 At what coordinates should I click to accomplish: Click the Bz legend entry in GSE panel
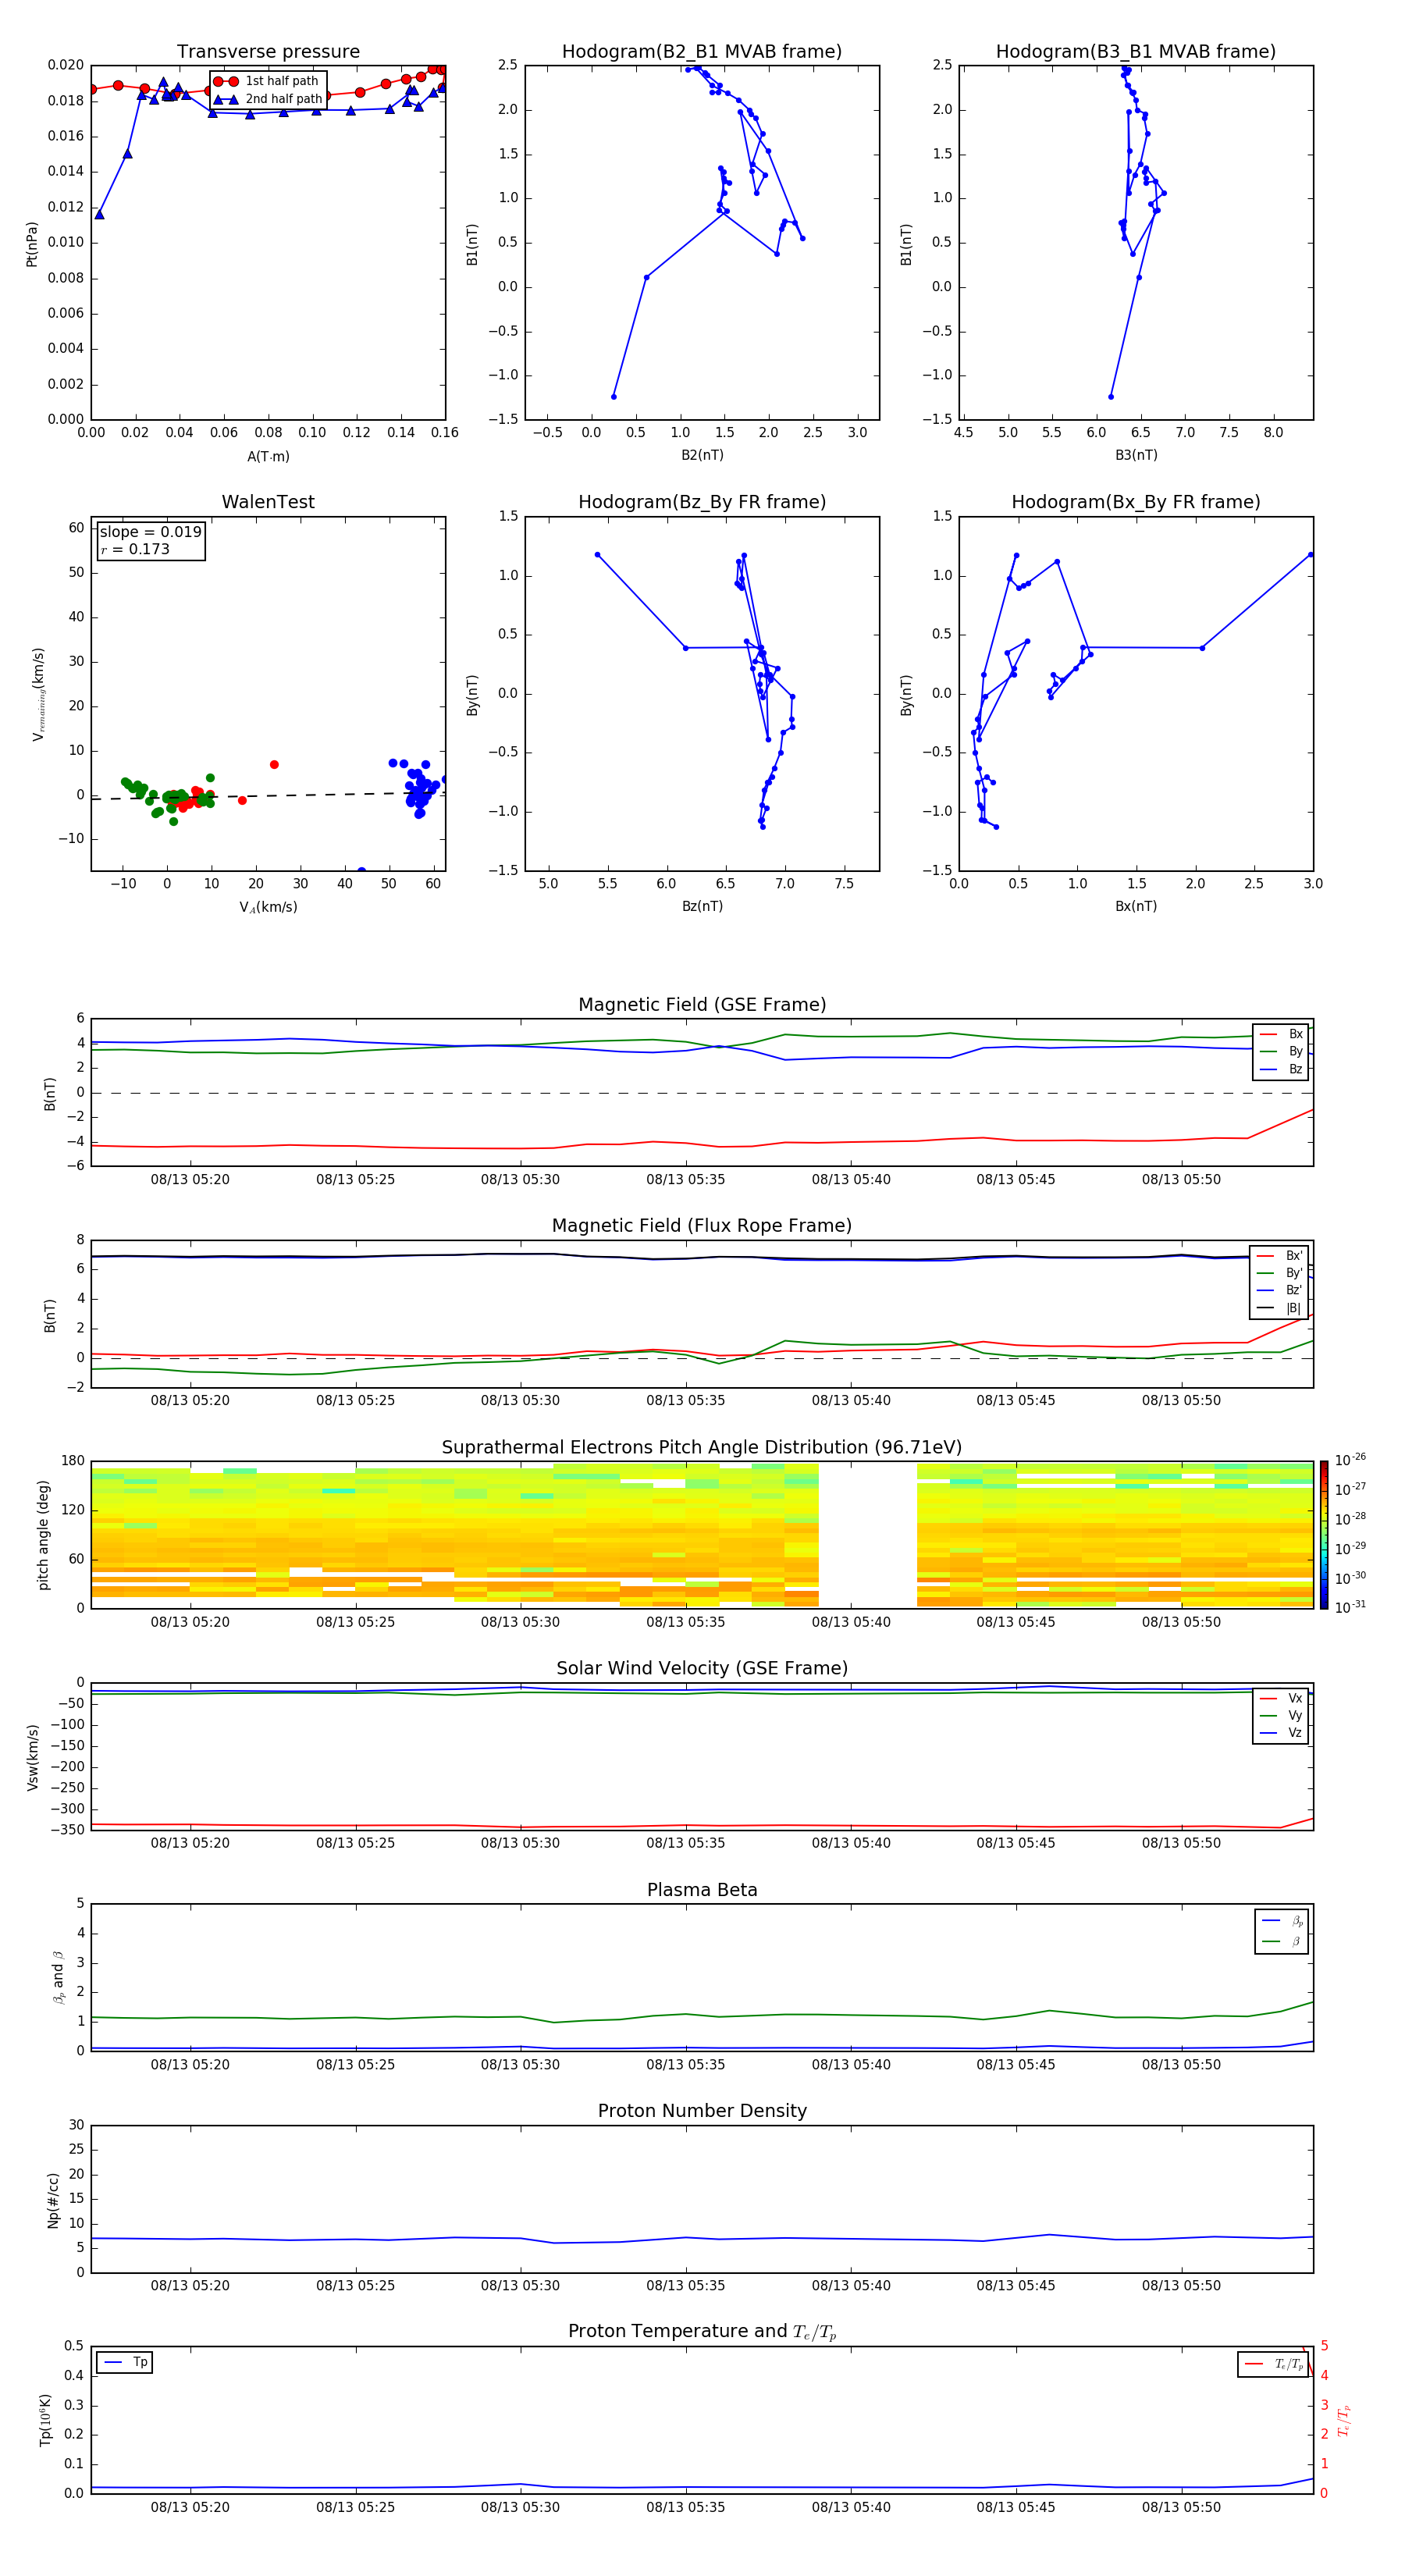coord(1282,1069)
